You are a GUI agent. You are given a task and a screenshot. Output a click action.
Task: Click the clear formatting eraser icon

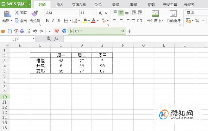103,20
